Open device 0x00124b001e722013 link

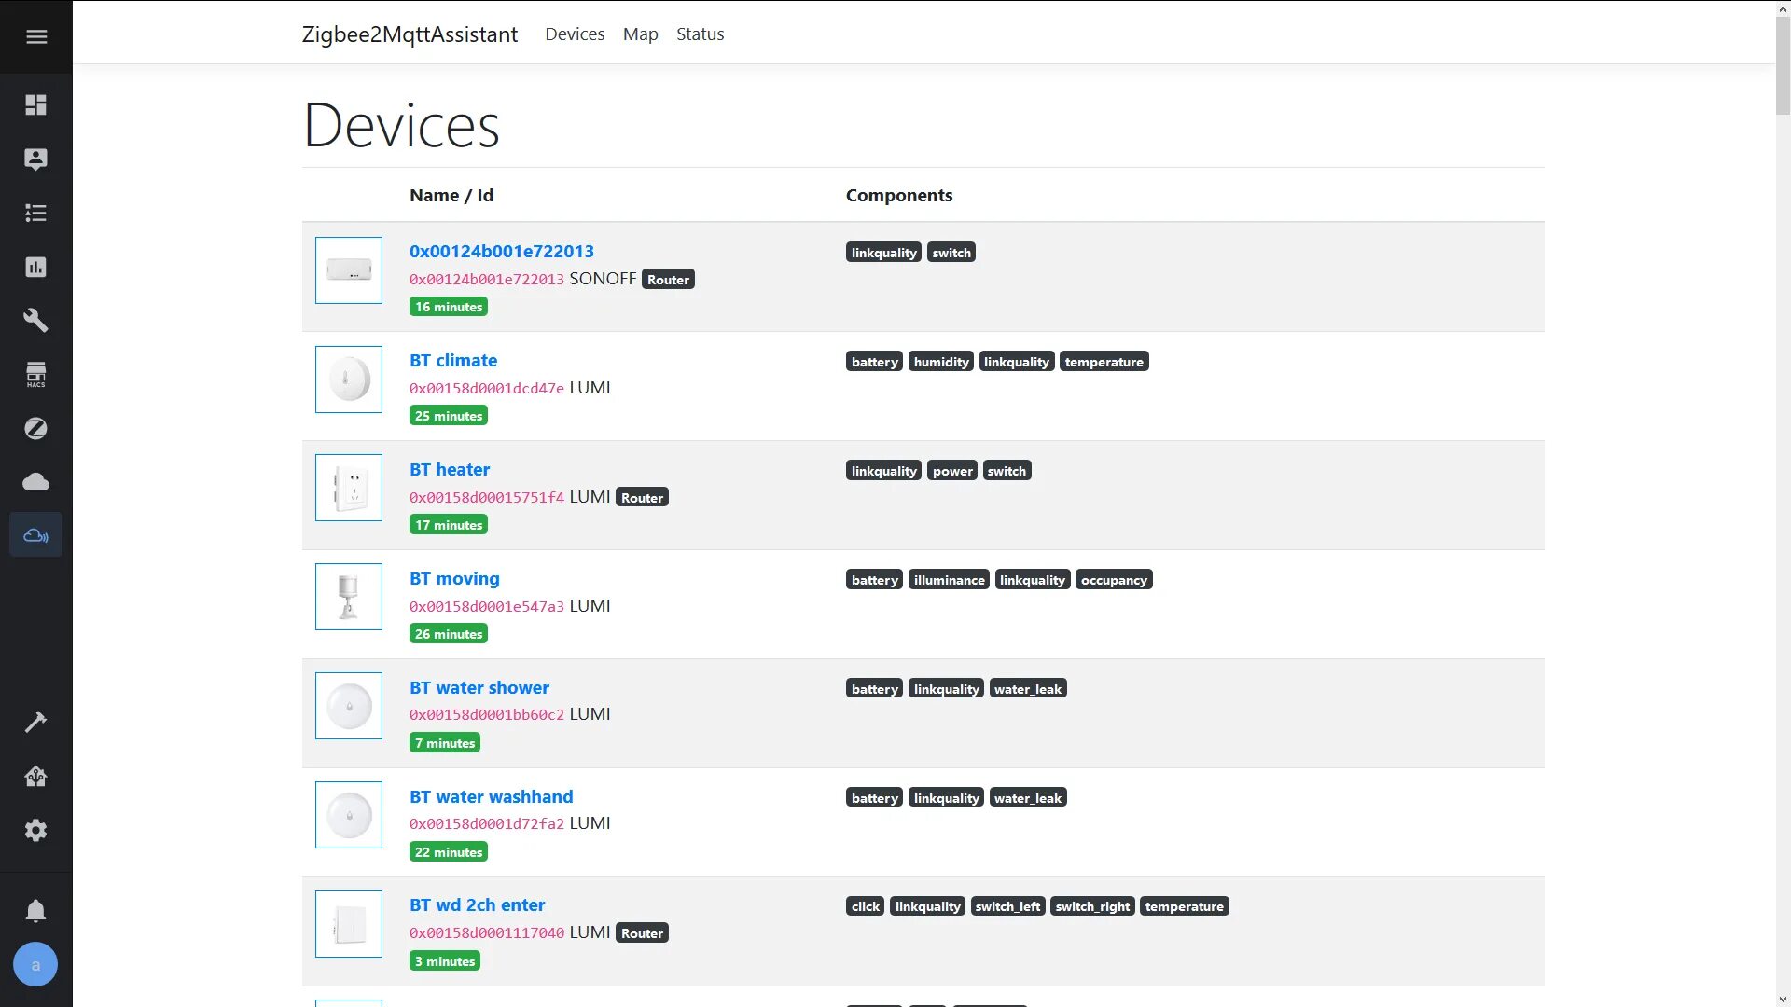coord(502,251)
